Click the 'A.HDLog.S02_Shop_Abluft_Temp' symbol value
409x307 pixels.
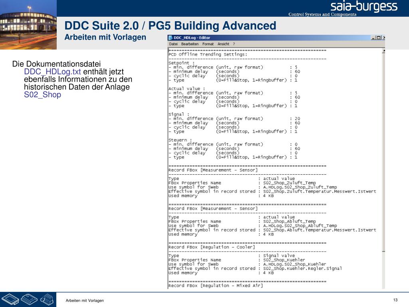[x=300, y=225]
